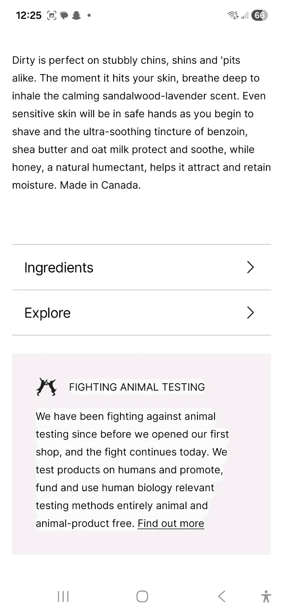The height and width of the screenshot is (614, 283).
Task: Expand the Ingredients section chevron
Action: pos(250,267)
